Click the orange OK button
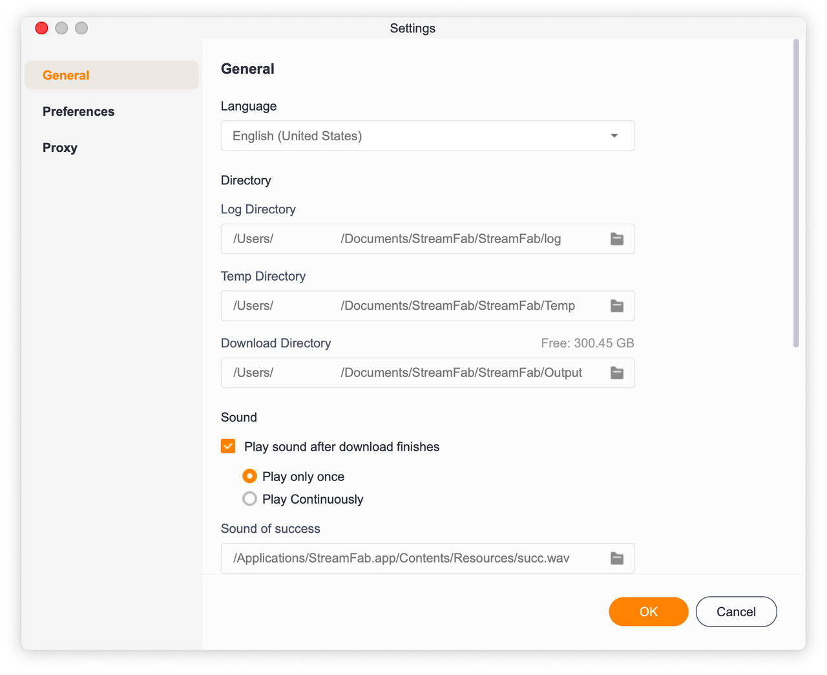The height and width of the screenshot is (675, 827). 648,612
